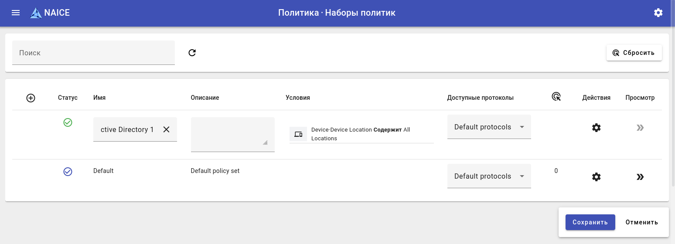
Task: Open settings gear in top bar
Action: (x=658, y=13)
